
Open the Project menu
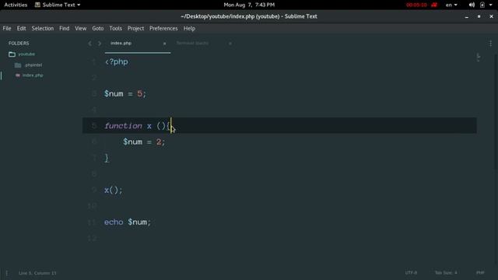(135, 28)
